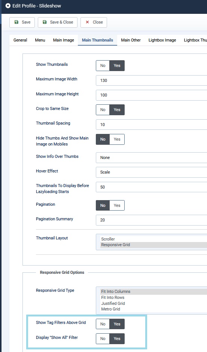
Task: Click the Close button with red X
Action: coord(94,22)
